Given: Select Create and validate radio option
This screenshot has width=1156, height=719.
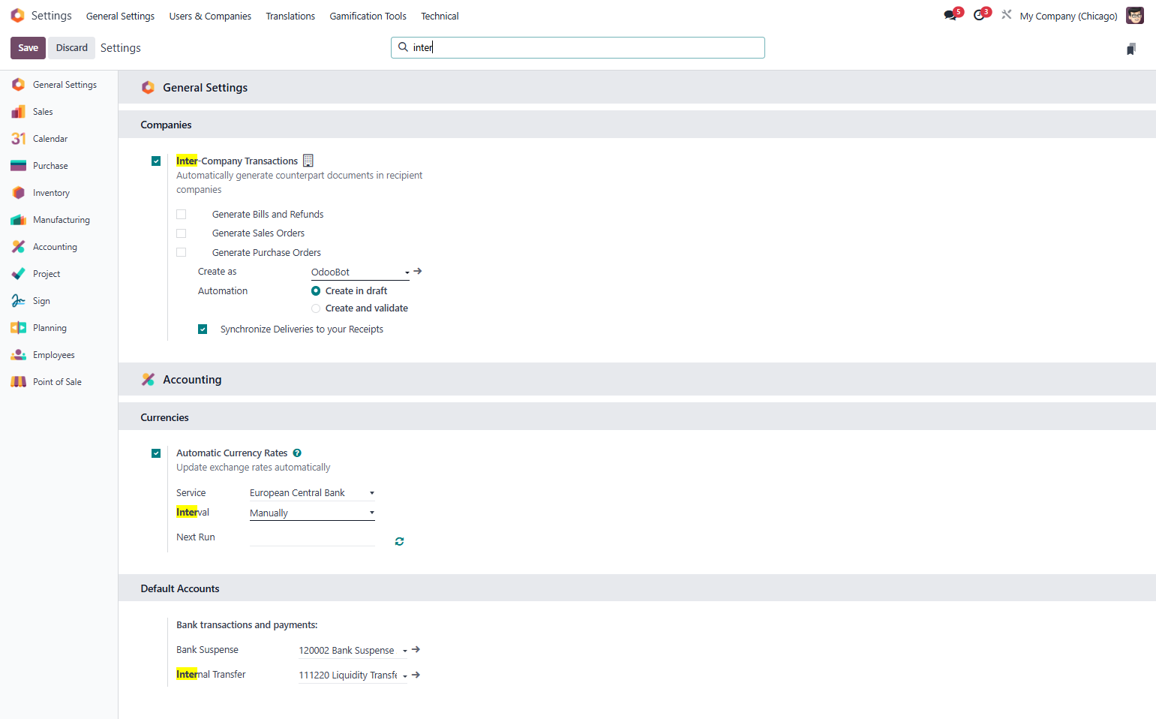Looking at the screenshot, I should [316, 308].
